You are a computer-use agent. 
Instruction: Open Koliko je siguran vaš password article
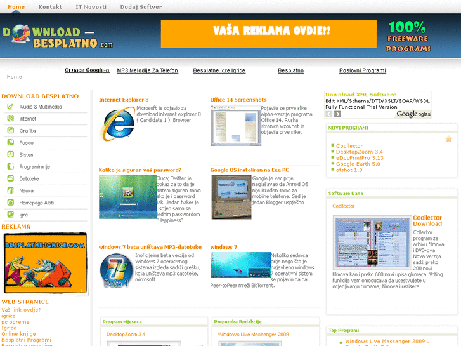[x=140, y=170]
